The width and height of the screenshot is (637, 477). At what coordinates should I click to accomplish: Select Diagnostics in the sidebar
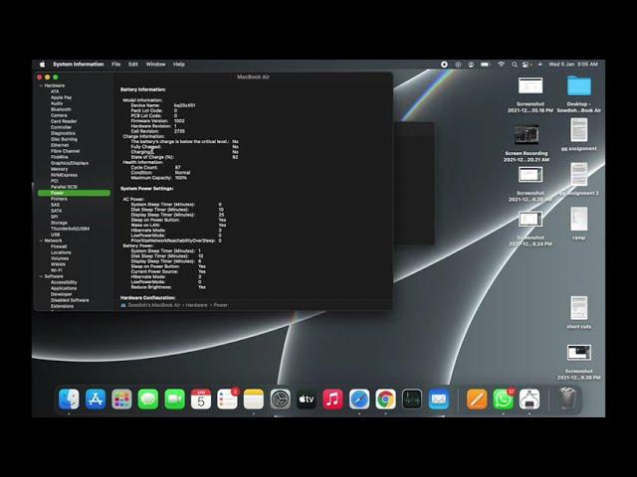[63, 133]
